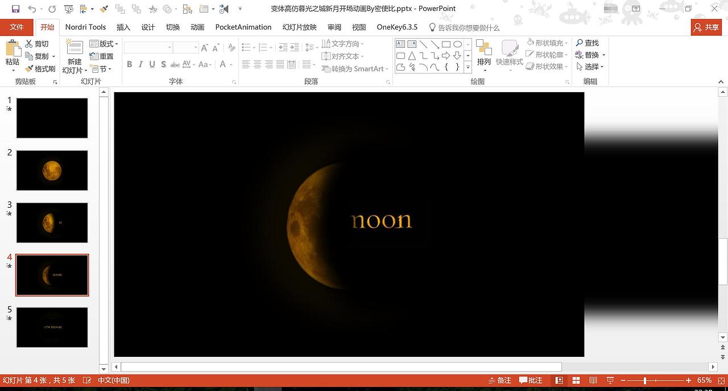The height and width of the screenshot is (391, 728).
Task: Select the oval shape in the gallery
Action: tap(457, 44)
